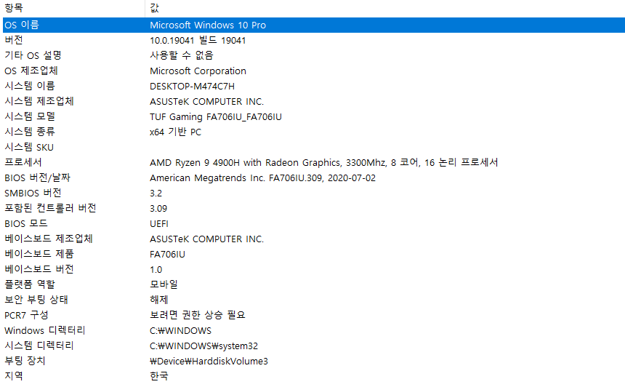Click the 보려면 권한 상승 필요 value
The height and width of the screenshot is (387, 625).
198,315
